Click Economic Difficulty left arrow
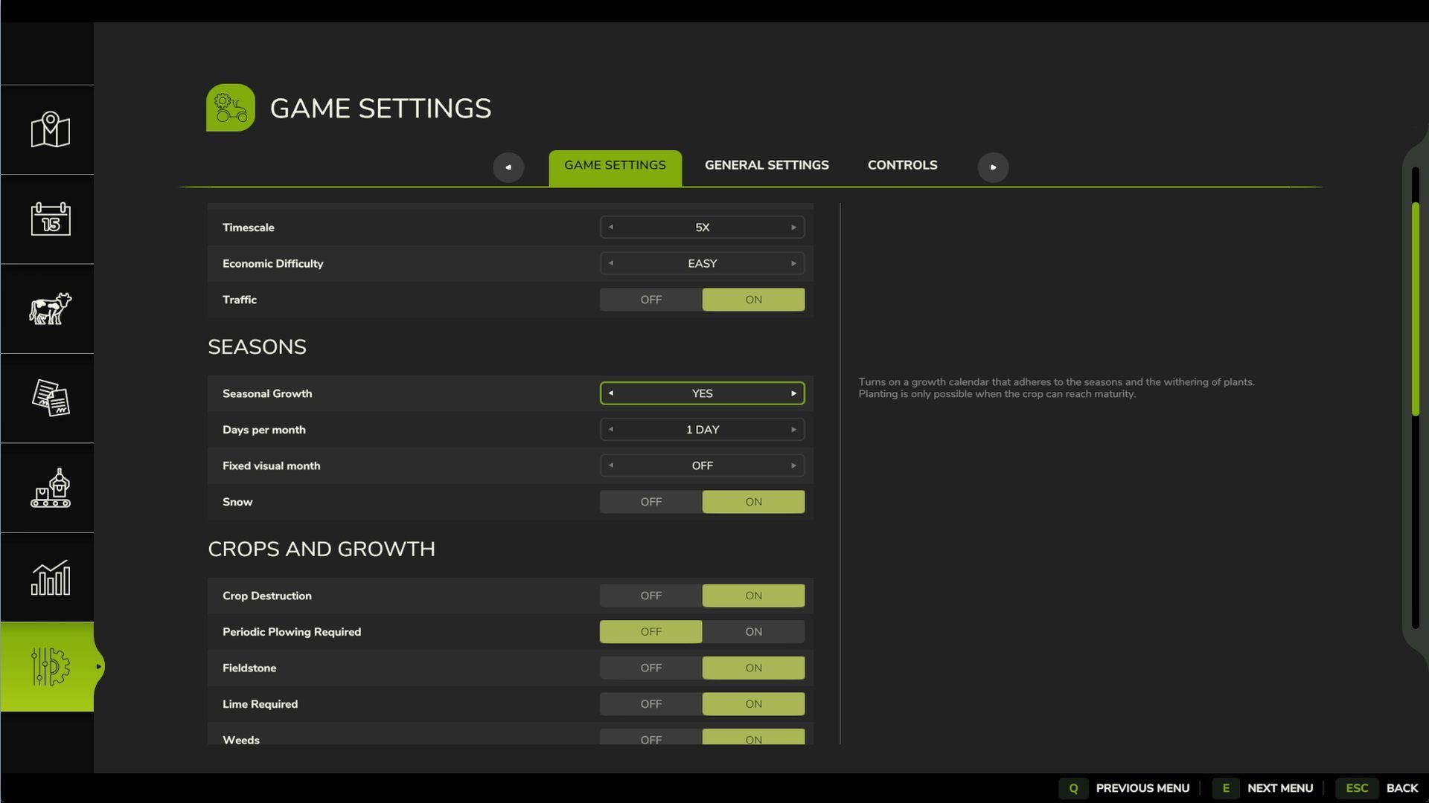Viewport: 1429px width, 803px height. (x=611, y=263)
